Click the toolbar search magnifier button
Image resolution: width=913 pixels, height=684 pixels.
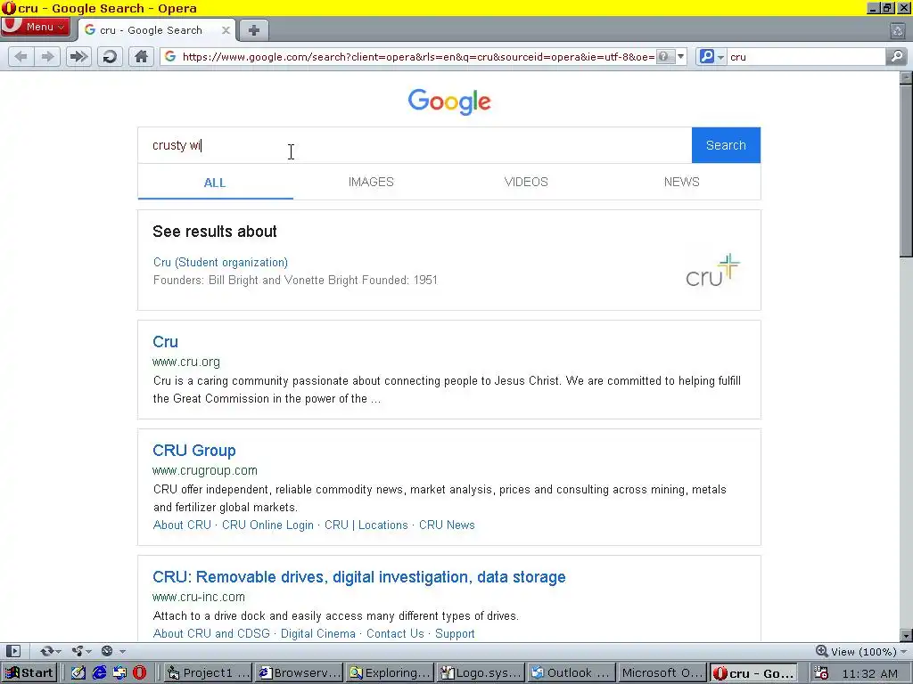[x=897, y=56]
